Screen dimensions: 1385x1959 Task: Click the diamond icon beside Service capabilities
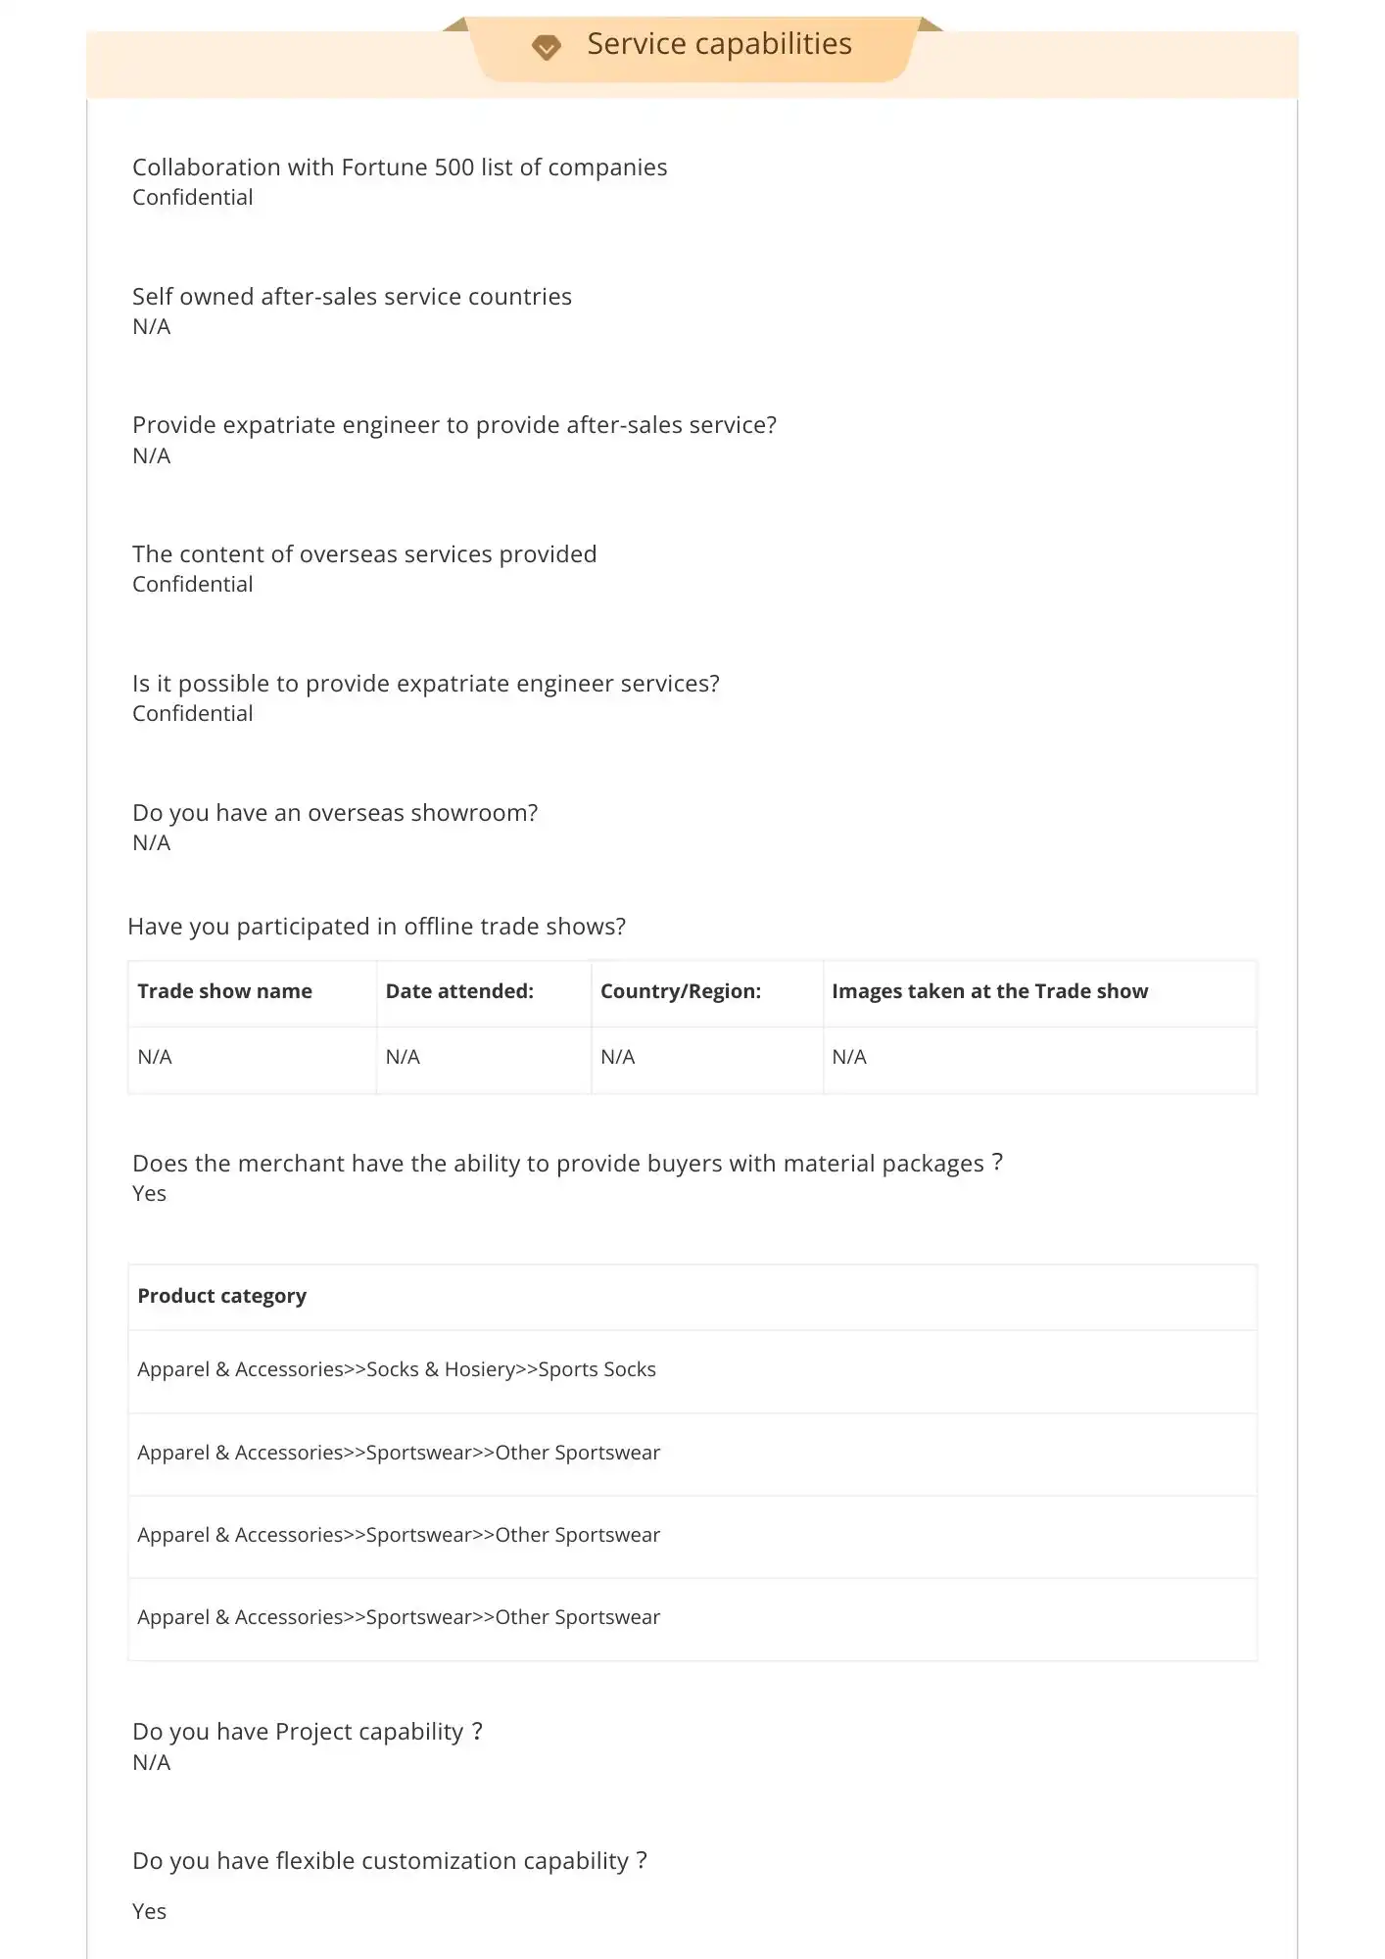pyautogui.click(x=546, y=47)
